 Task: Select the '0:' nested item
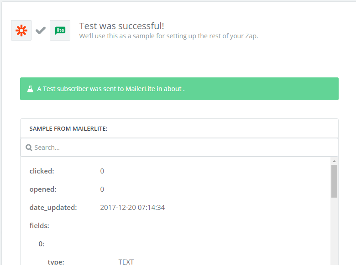[42, 244]
